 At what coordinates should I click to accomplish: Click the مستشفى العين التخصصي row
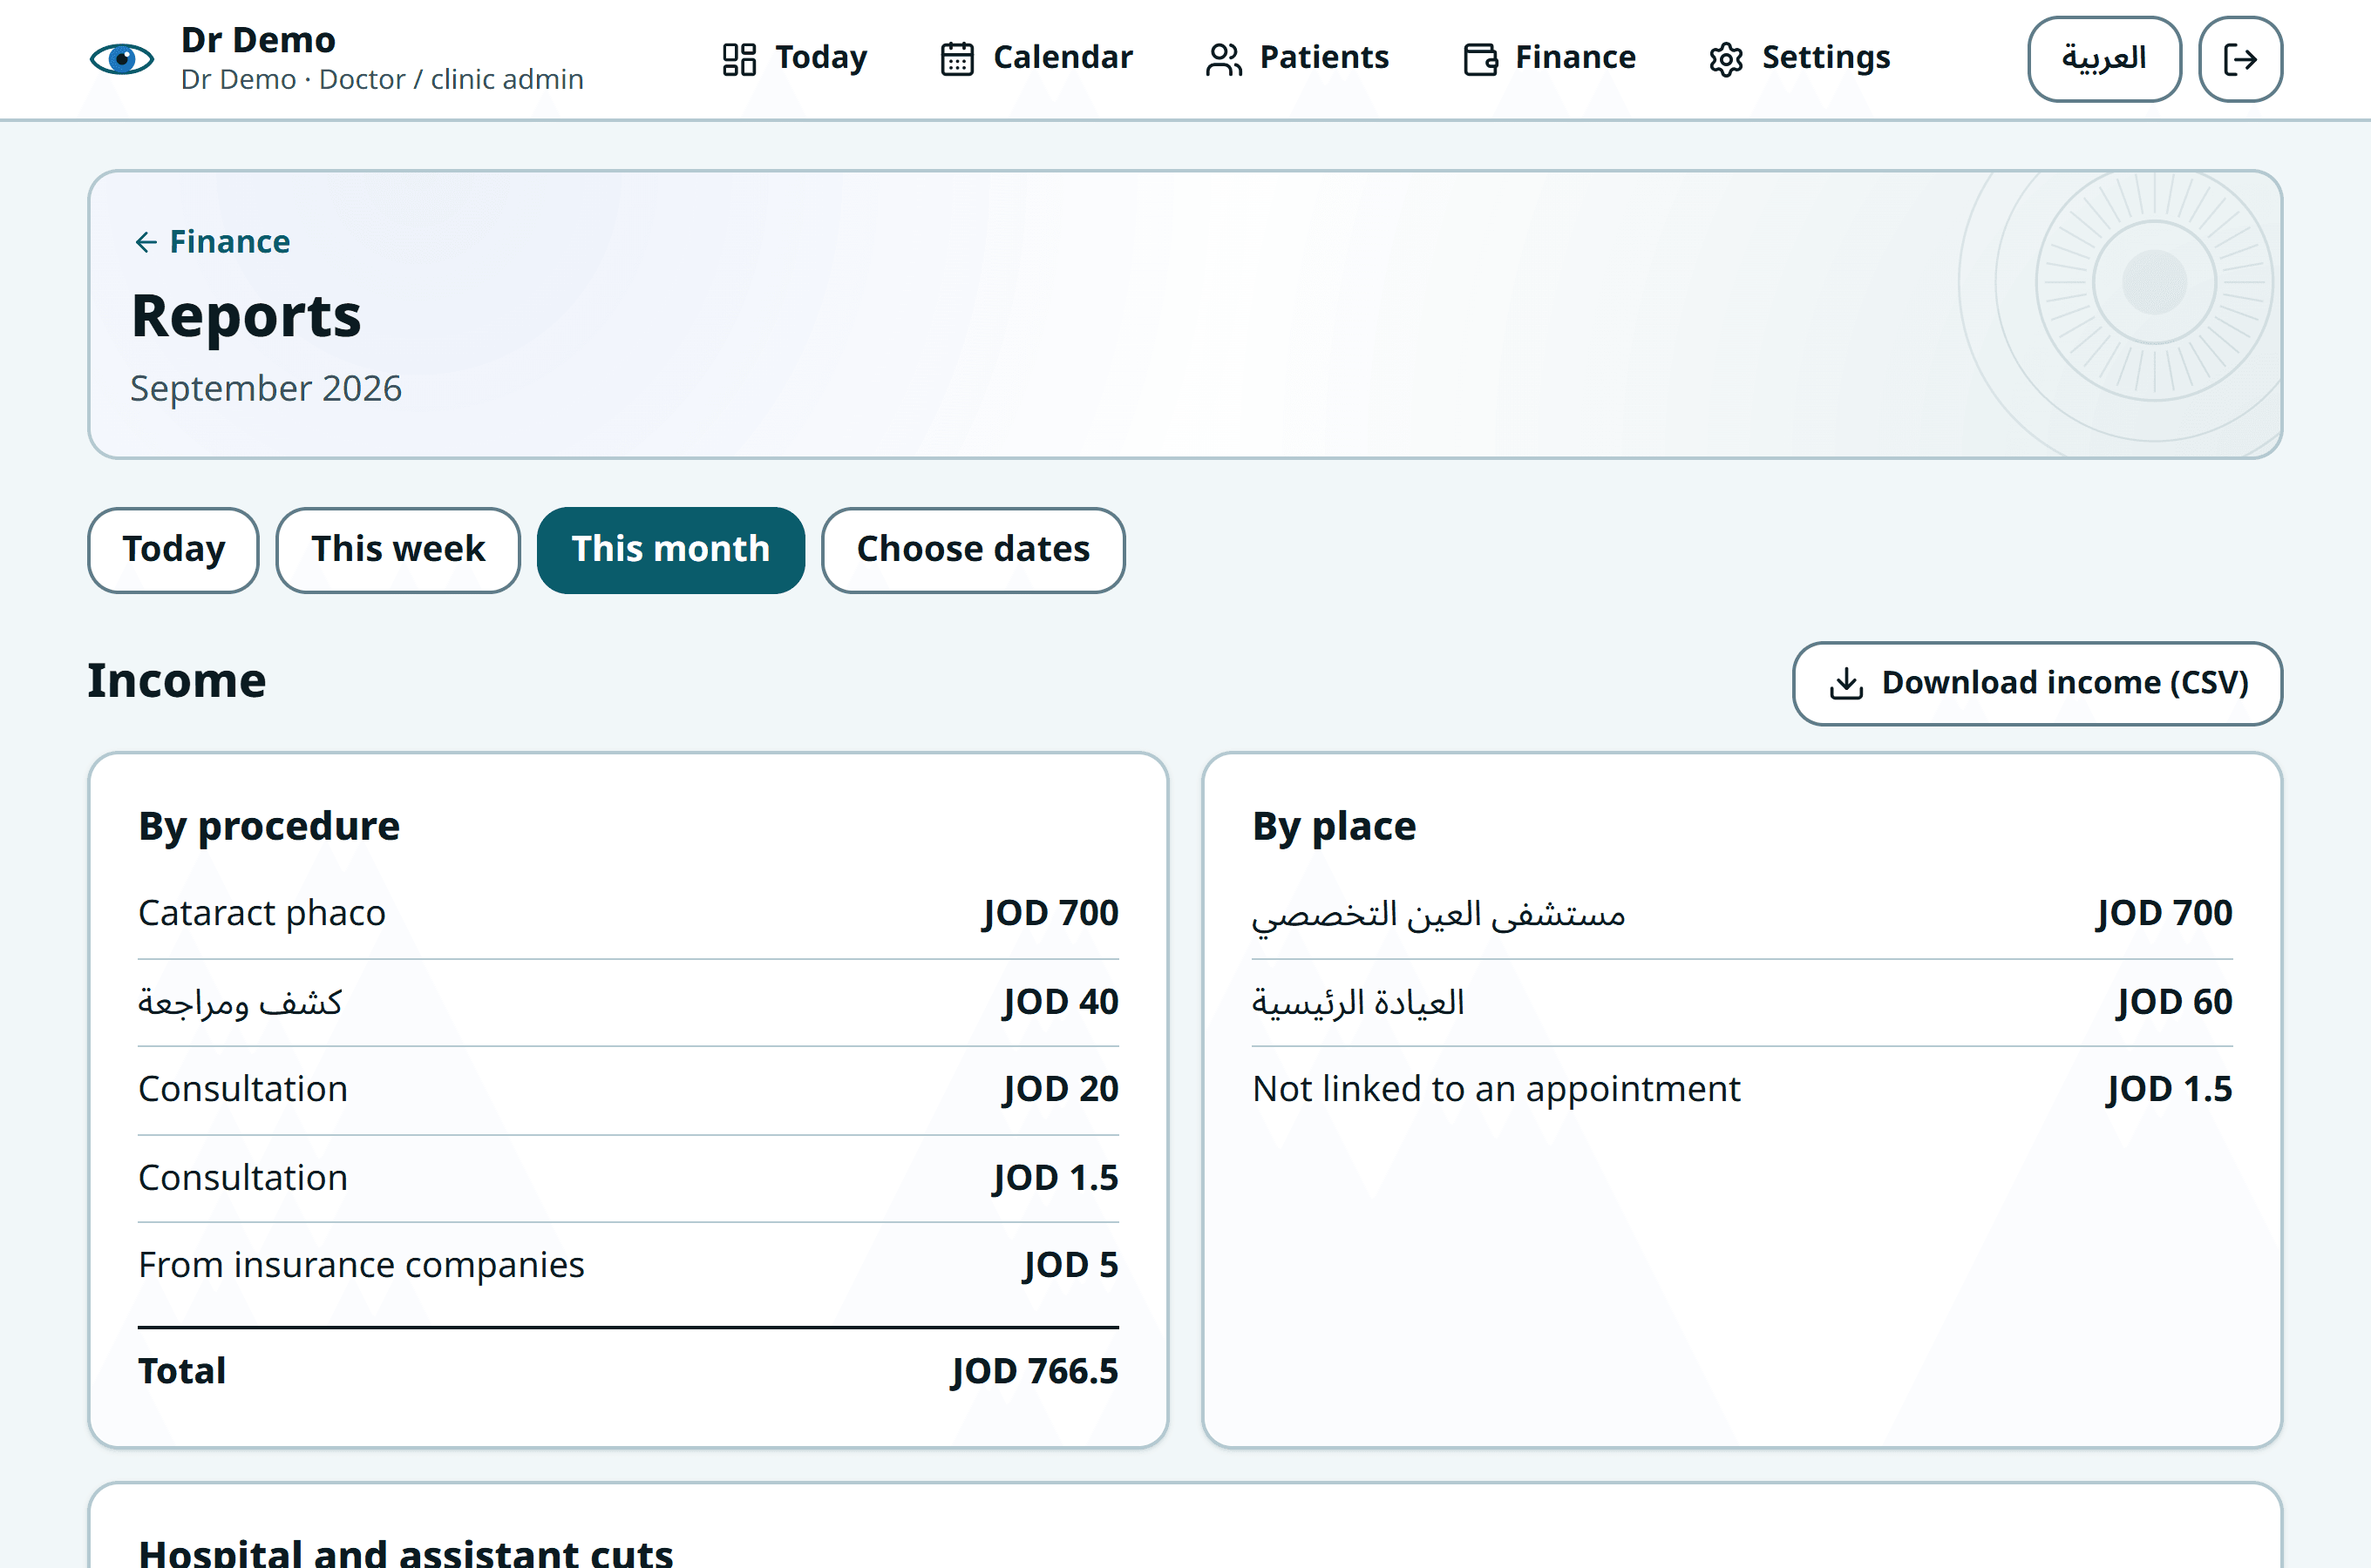(x=1742, y=913)
